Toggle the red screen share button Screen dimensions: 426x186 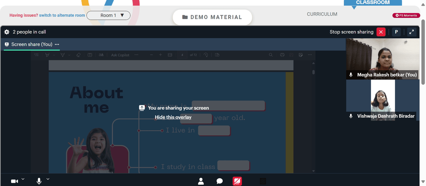click(x=237, y=181)
